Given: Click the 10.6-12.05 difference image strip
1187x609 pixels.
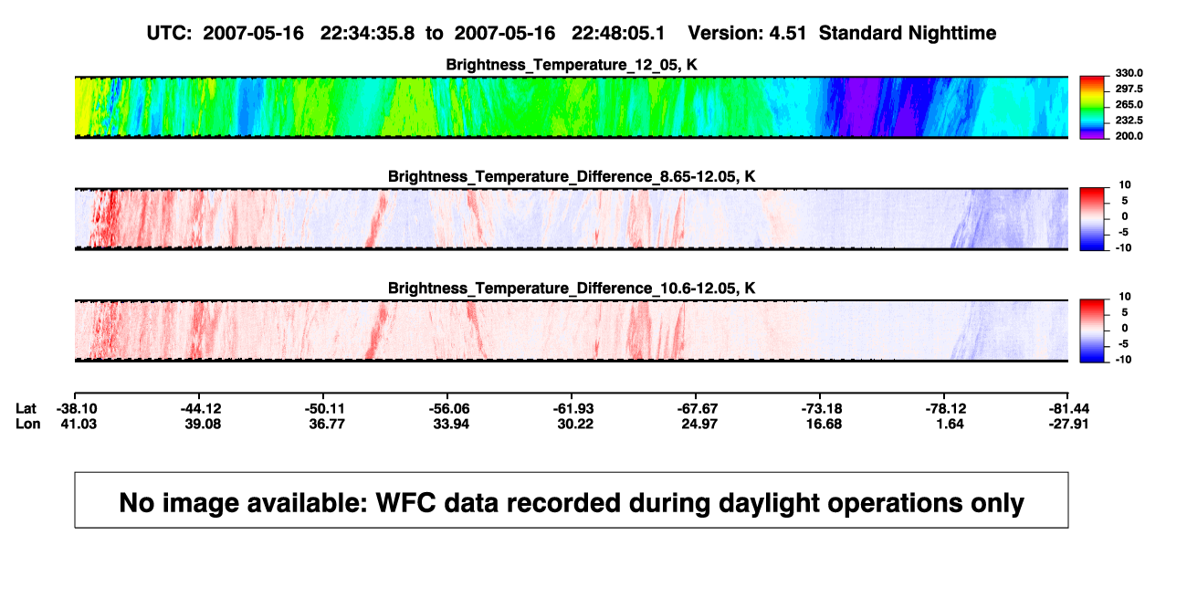Looking at the screenshot, I should [x=572, y=331].
